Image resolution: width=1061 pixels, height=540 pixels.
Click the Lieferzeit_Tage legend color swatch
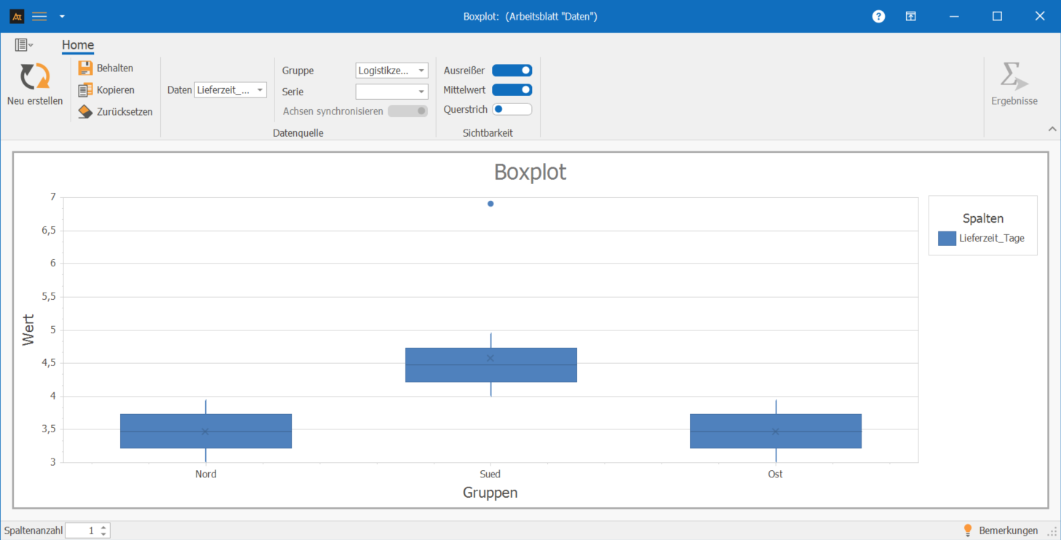click(947, 239)
